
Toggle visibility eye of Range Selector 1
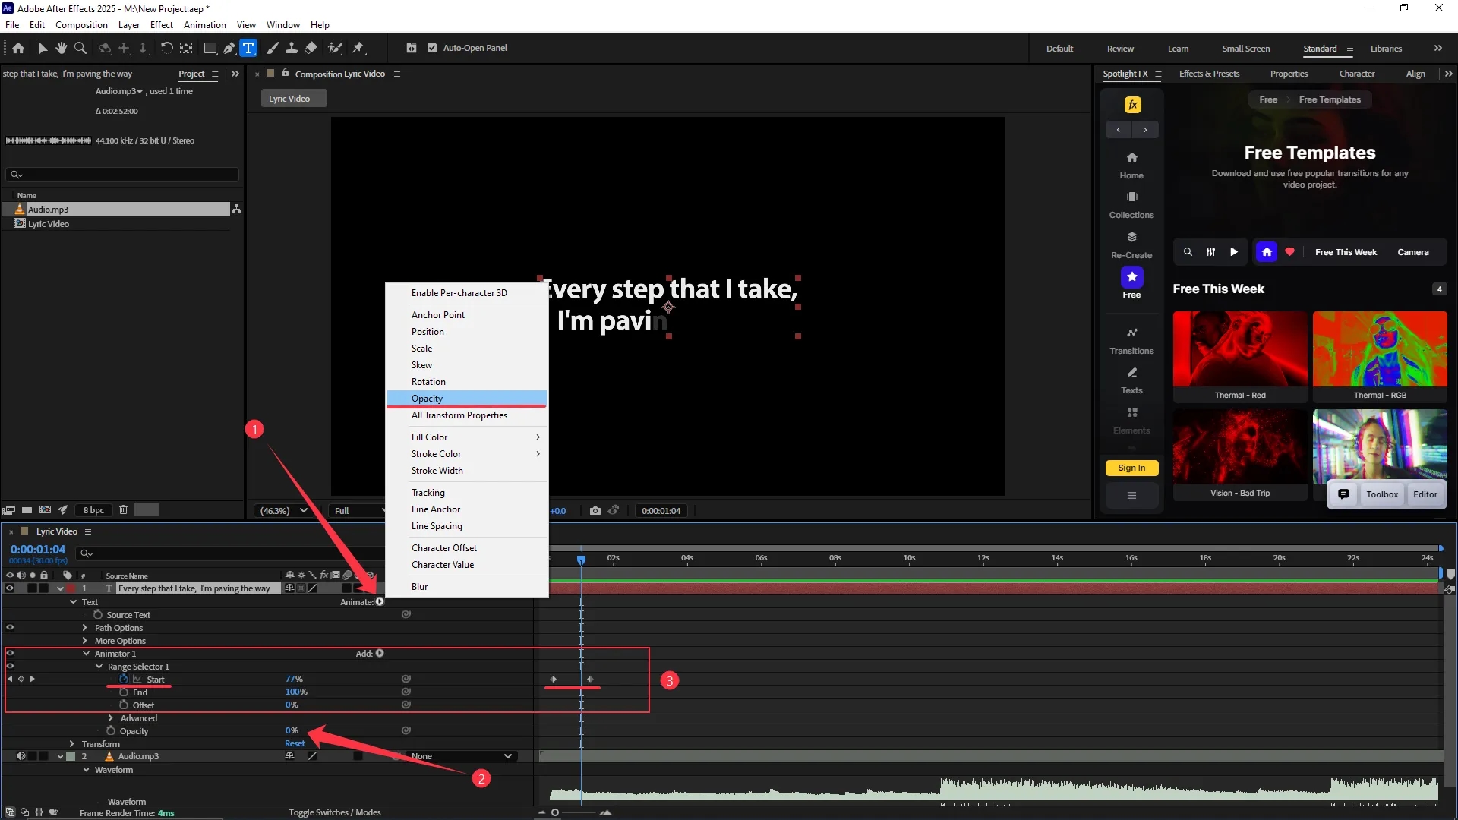[x=10, y=666]
